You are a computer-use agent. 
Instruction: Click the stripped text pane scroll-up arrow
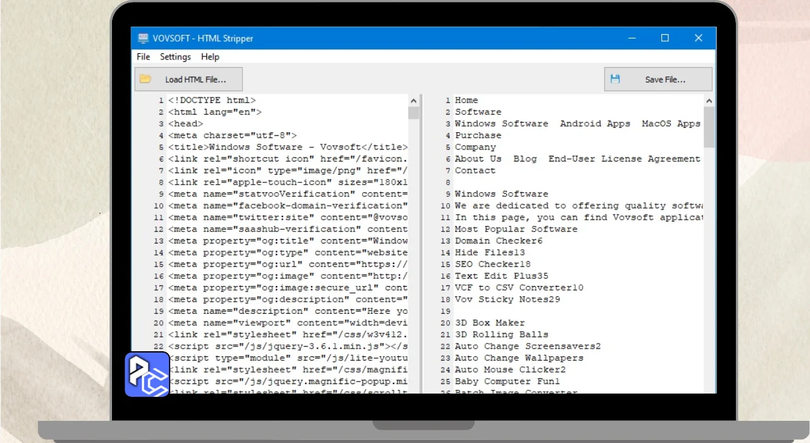click(x=709, y=101)
